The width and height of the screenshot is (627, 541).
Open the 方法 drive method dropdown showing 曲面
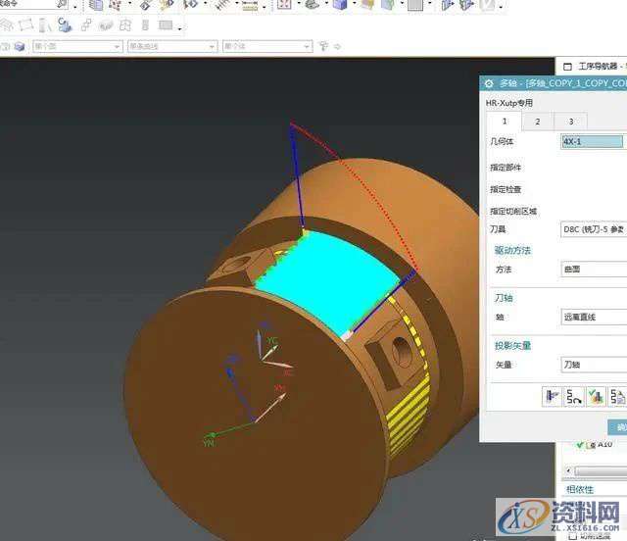[x=593, y=269]
